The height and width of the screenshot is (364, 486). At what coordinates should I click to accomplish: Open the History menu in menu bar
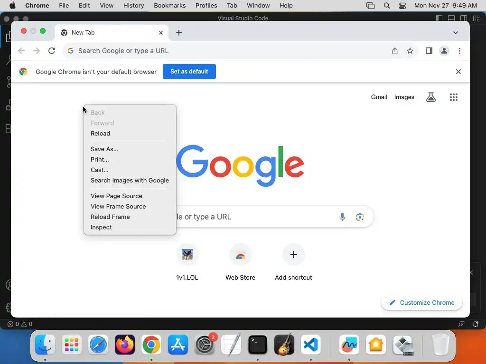133,6
